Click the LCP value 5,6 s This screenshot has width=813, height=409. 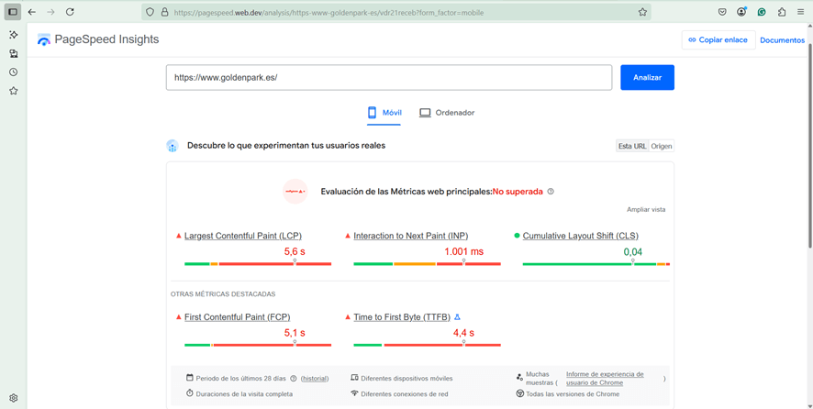tap(295, 252)
